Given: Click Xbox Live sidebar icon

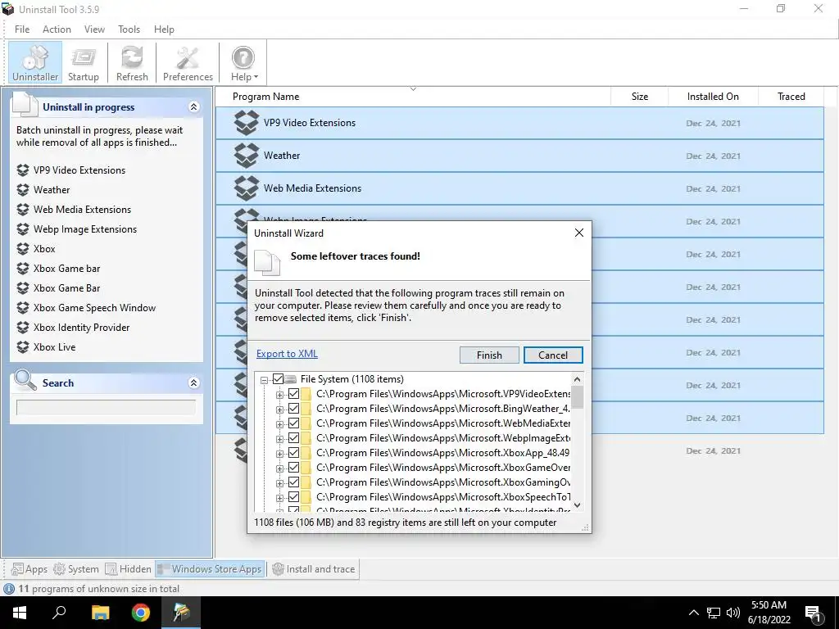Looking at the screenshot, I should 22,347.
